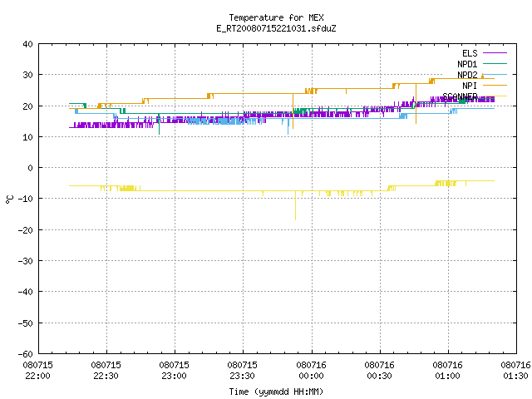Select the NPI legend label
This screenshot has width=532, height=399.
(x=470, y=86)
